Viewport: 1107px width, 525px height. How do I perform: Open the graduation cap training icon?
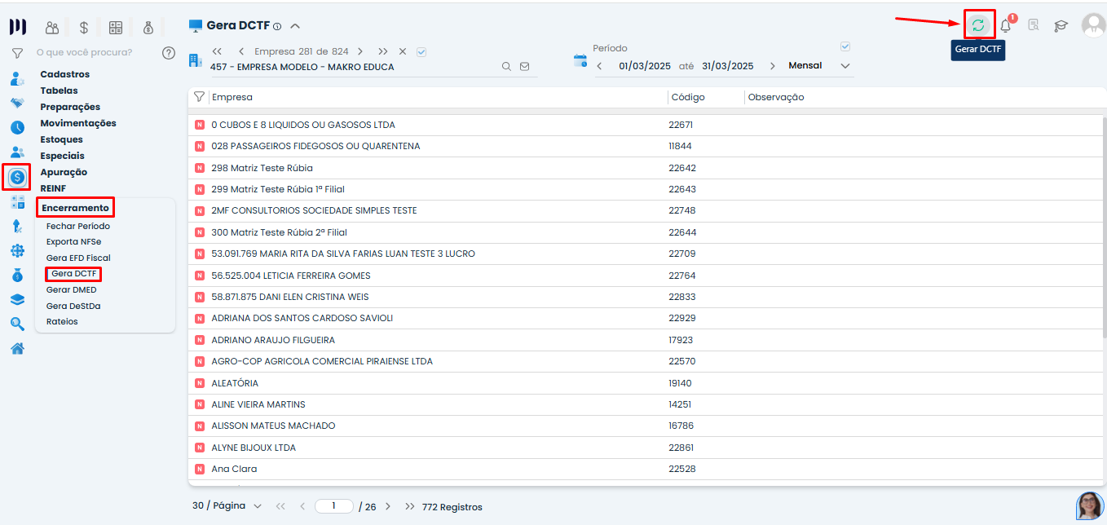point(1061,25)
